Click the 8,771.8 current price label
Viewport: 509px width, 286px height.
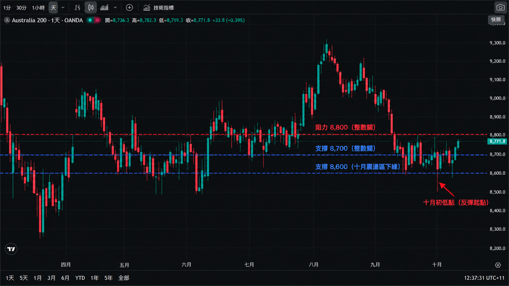pos(497,141)
